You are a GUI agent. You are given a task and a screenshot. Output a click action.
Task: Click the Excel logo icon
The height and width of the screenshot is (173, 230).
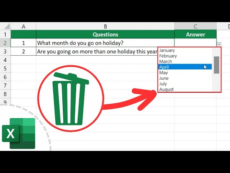(x=19, y=134)
